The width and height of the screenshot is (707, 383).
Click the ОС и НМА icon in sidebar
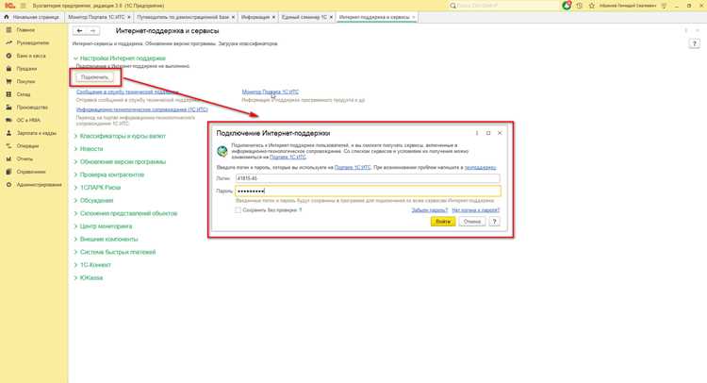[8, 120]
